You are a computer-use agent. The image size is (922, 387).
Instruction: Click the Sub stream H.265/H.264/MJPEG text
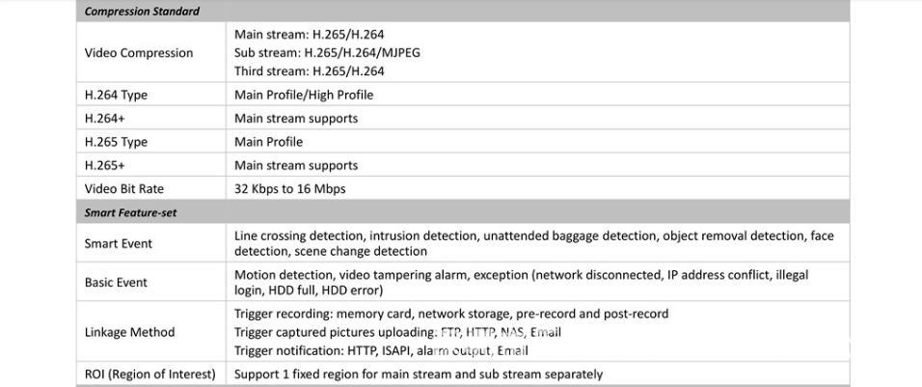click(327, 53)
